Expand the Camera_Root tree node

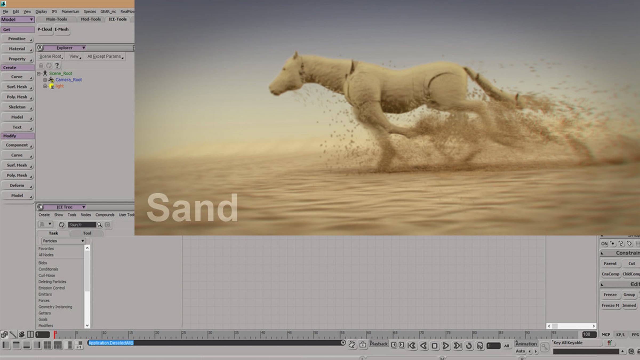(45, 80)
